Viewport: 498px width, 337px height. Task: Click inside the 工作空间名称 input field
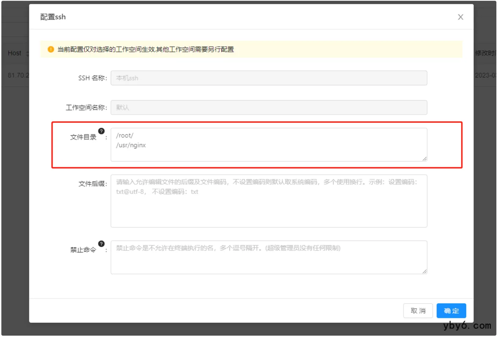pyautogui.click(x=269, y=107)
